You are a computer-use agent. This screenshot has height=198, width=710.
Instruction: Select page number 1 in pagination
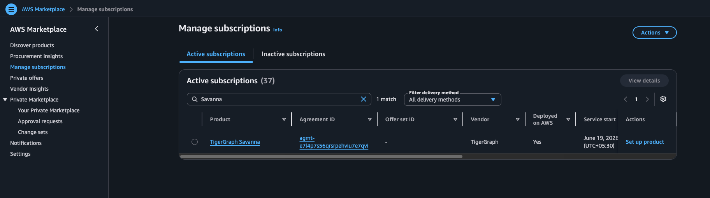pyautogui.click(x=636, y=99)
